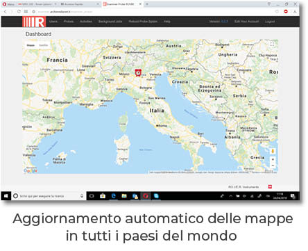Click the red probe marker on the map

[x=138, y=73]
